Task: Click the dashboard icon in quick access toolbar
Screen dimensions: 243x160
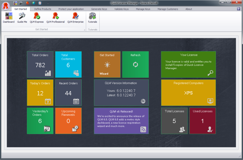Action: [15, 3]
